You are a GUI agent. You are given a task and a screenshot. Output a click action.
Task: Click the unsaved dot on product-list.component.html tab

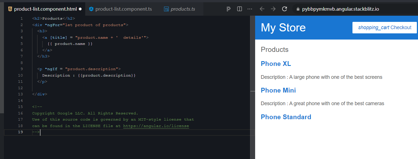pyautogui.click(x=80, y=9)
